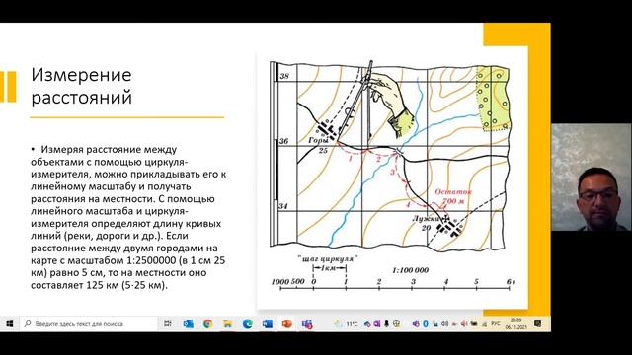
Task: Open Task View on the taskbar
Action: 168,323
